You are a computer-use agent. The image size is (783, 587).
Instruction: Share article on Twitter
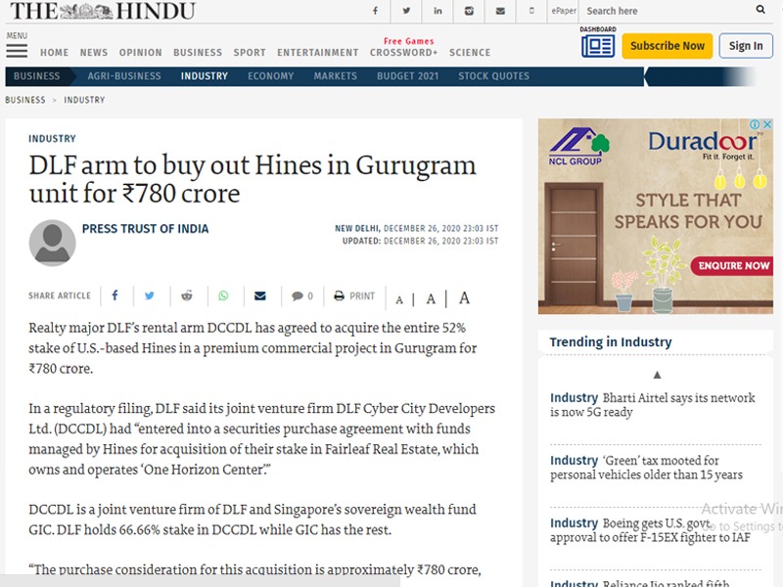tap(150, 295)
